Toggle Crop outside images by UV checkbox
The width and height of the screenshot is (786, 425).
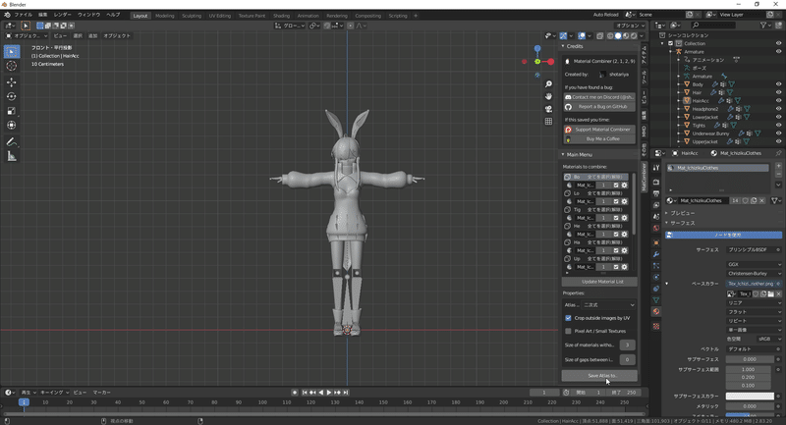coord(568,318)
